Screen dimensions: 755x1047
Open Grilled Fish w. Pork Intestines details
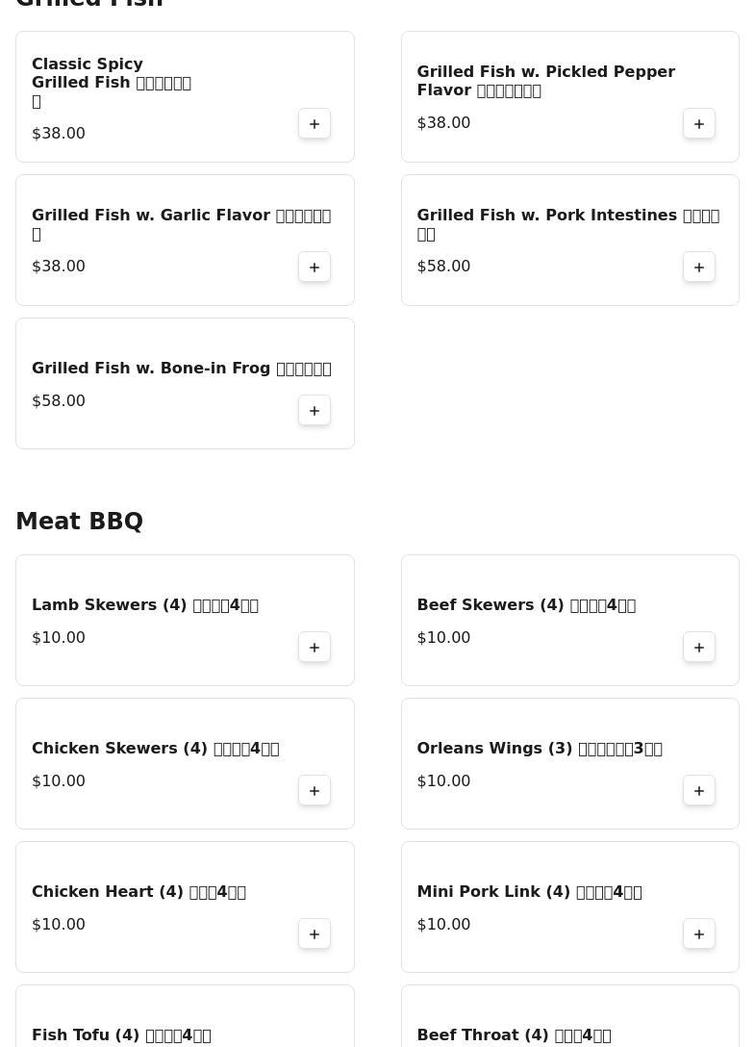pos(567,223)
